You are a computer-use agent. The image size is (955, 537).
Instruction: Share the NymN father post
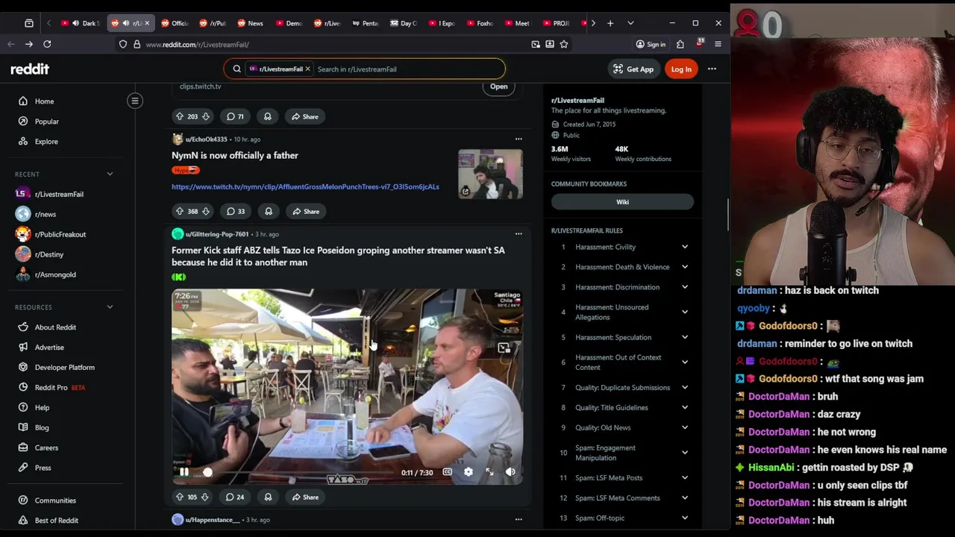[x=306, y=211]
